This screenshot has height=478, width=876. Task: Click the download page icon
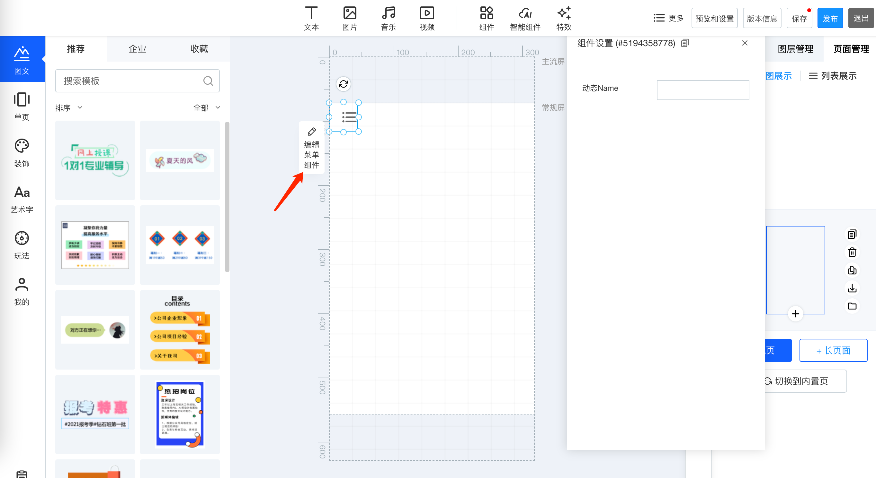tap(852, 288)
